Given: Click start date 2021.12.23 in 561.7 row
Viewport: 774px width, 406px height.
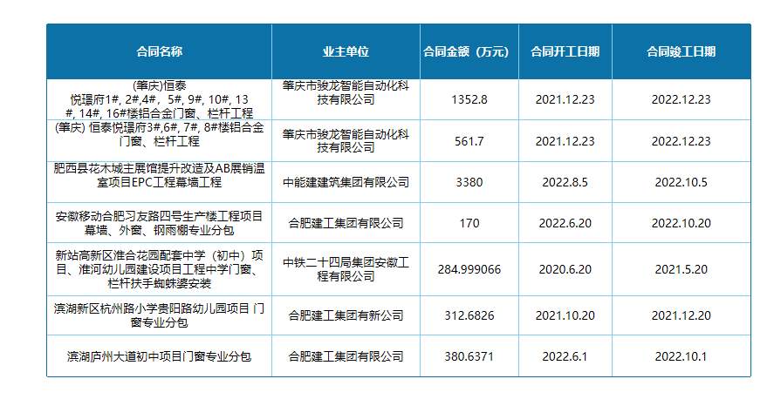Looking at the screenshot, I should 565,141.
